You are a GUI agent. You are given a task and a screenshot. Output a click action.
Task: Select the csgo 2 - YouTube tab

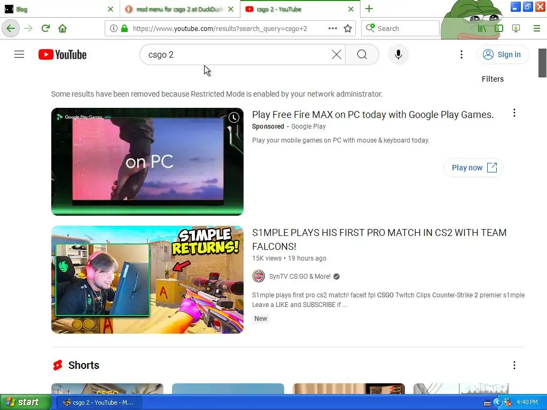(x=300, y=9)
